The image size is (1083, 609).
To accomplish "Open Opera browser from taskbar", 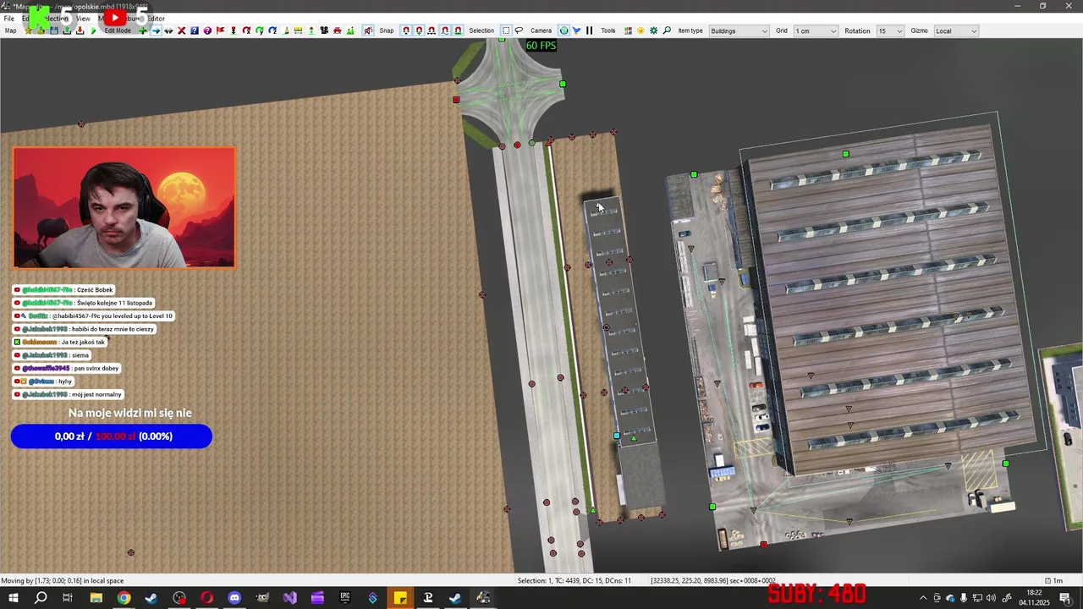I will [206, 598].
